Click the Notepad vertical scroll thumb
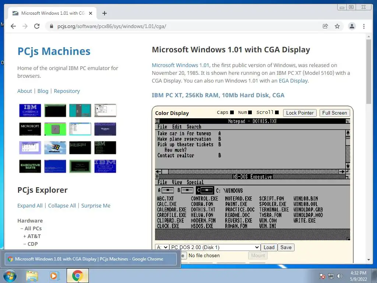Image resolution: width=377 pixels, height=283 pixels. pos(348,143)
